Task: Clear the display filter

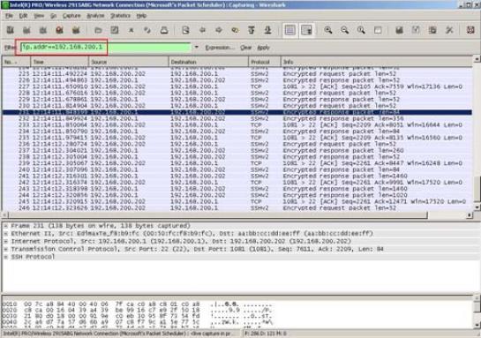Action: [x=245, y=48]
